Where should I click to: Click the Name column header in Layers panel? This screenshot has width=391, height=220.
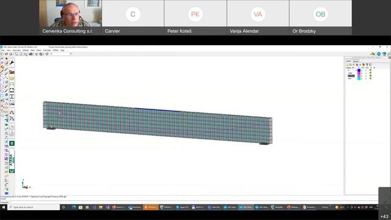(x=348, y=68)
